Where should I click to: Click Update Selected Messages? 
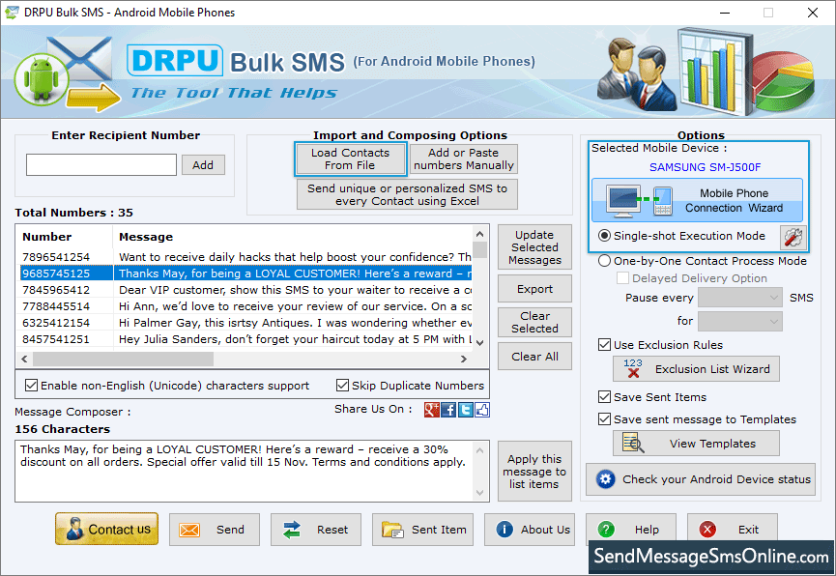click(534, 247)
